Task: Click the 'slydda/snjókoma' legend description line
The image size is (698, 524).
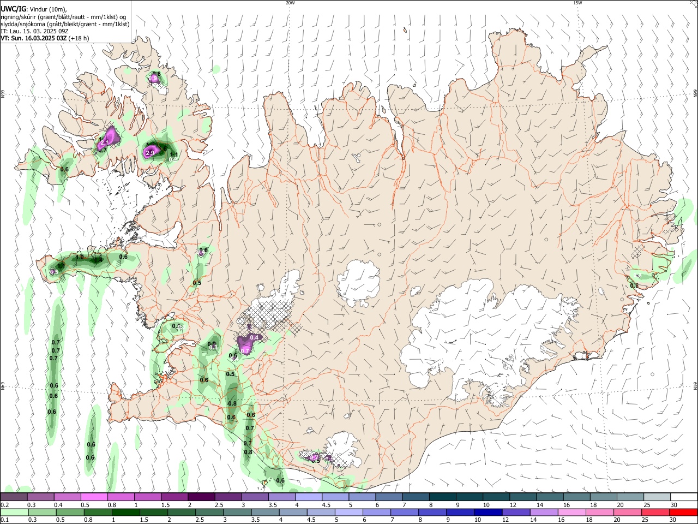Action: [x=65, y=24]
